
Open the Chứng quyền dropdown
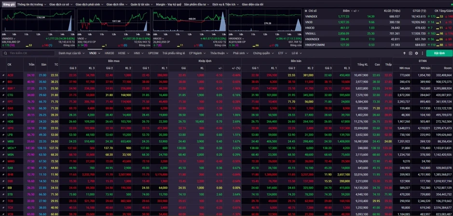point(263,54)
